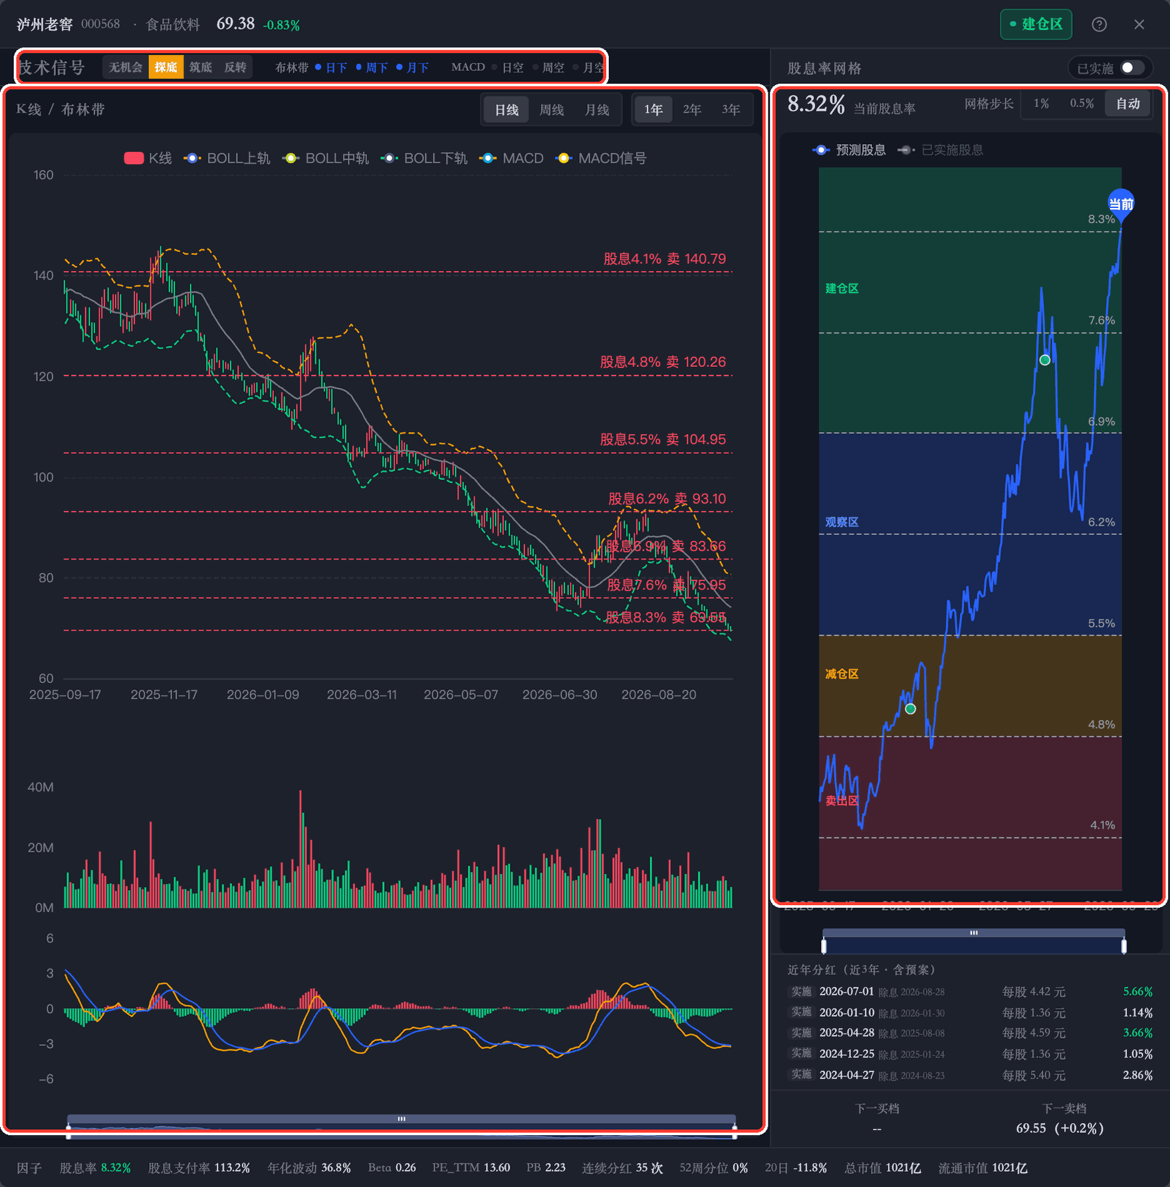Set grid step to 自动
The image size is (1170, 1187).
[x=1127, y=104]
